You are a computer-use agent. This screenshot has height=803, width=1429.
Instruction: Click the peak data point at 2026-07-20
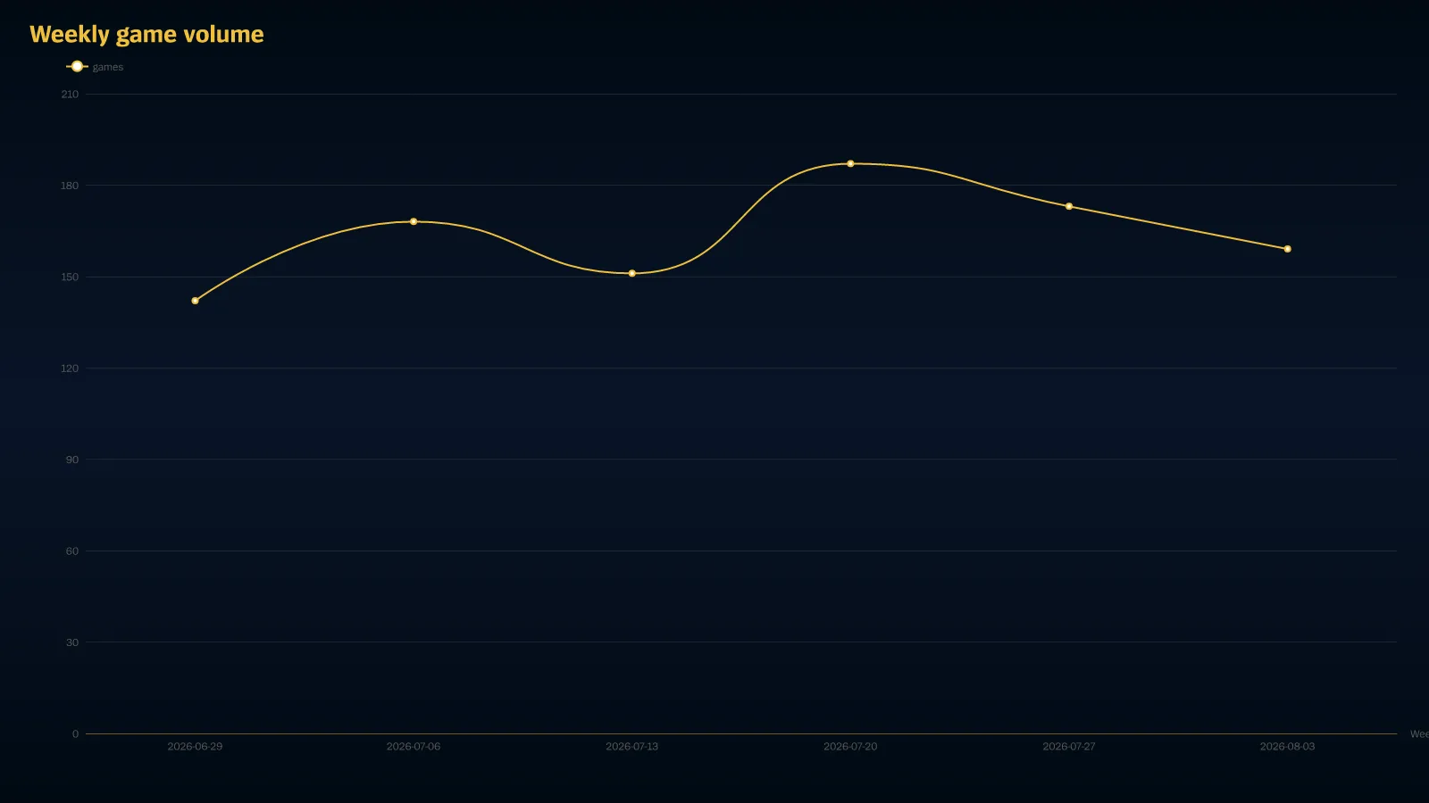click(x=850, y=164)
